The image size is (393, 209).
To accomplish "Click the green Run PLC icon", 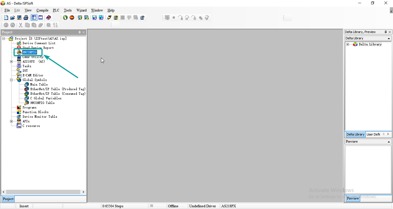I will (65, 18).
